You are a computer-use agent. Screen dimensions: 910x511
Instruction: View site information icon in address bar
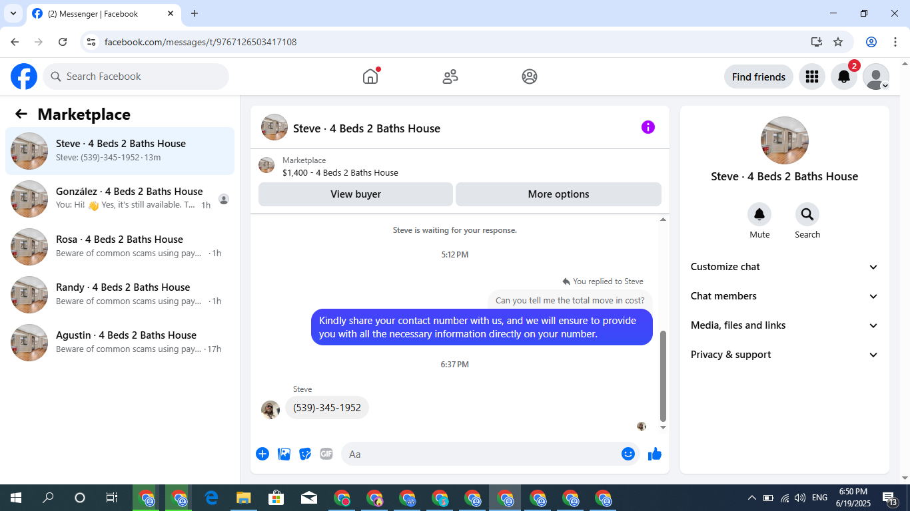tap(92, 42)
